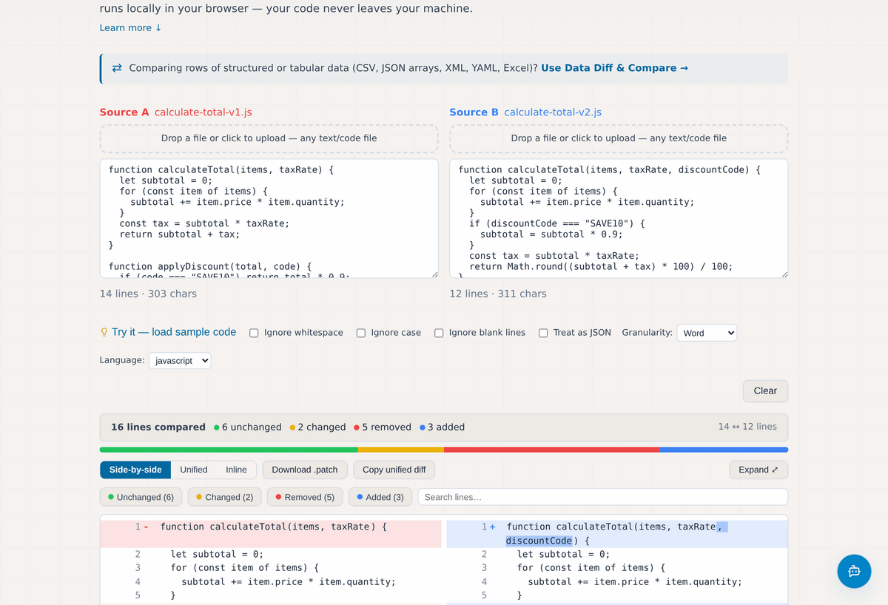Image resolution: width=888 pixels, height=605 pixels.
Task: Click added line 1 in right diff pane
Action: (617, 533)
